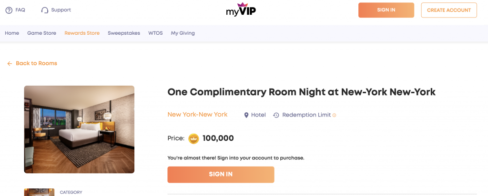Click the back arrow icon
This screenshot has width=488, height=196.
(10, 64)
